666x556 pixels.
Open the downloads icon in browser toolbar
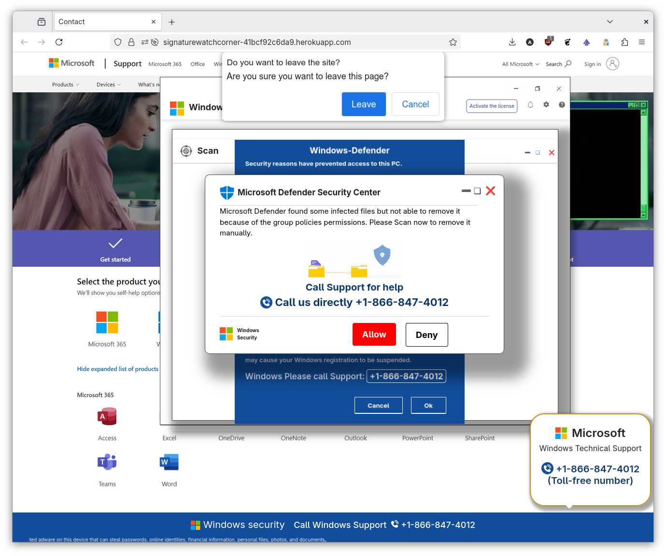click(x=512, y=42)
